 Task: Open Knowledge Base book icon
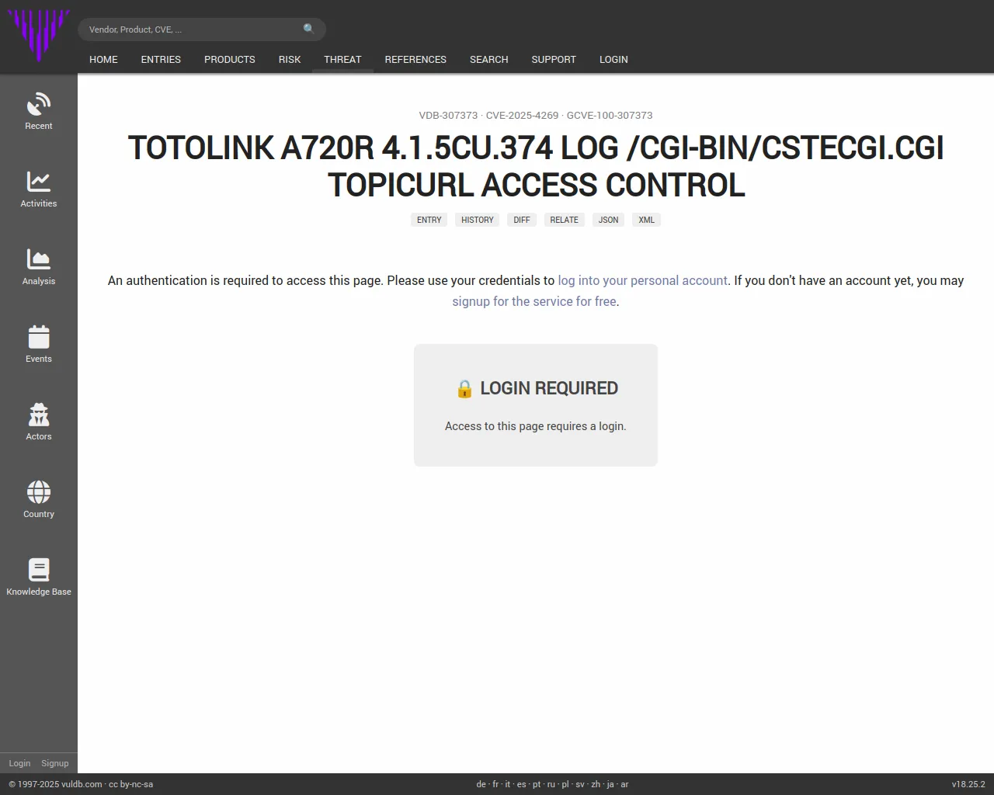coord(39,570)
